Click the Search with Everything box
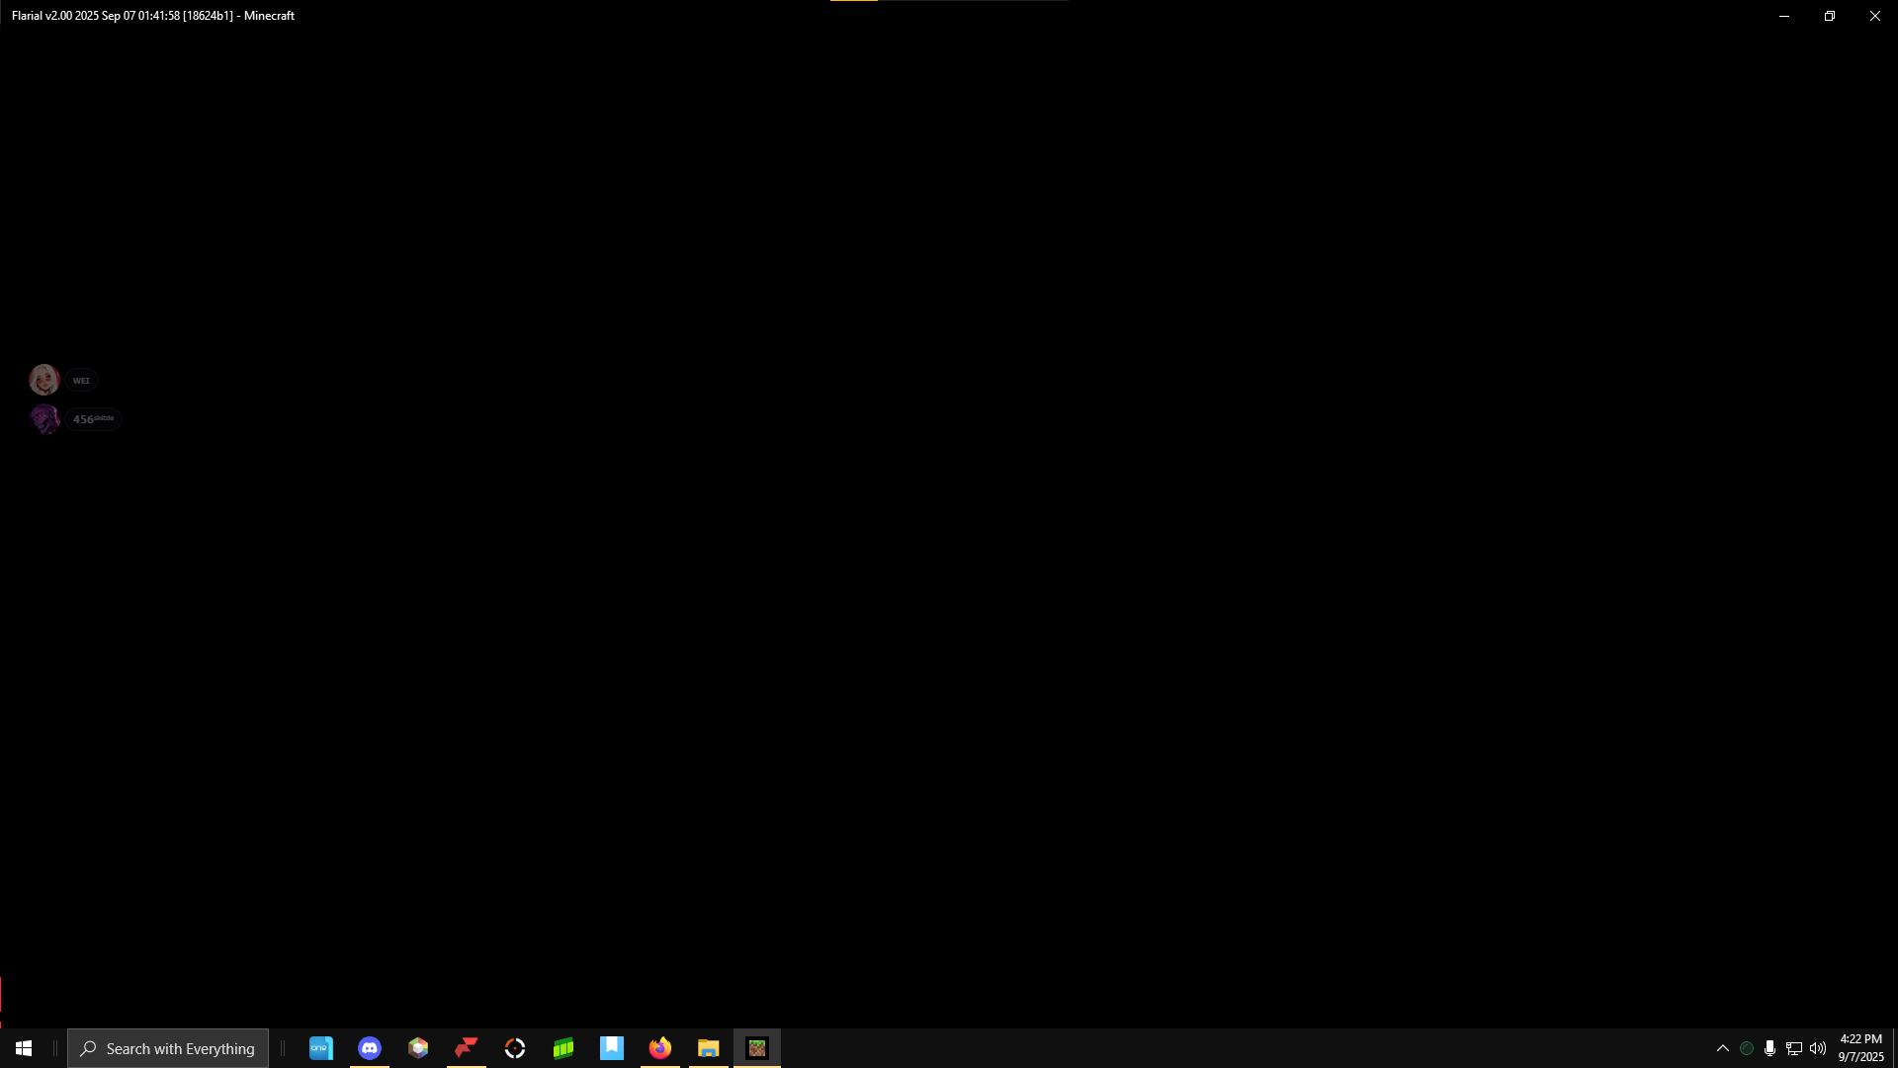This screenshot has height=1068, width=1898. click(168, 1048)
